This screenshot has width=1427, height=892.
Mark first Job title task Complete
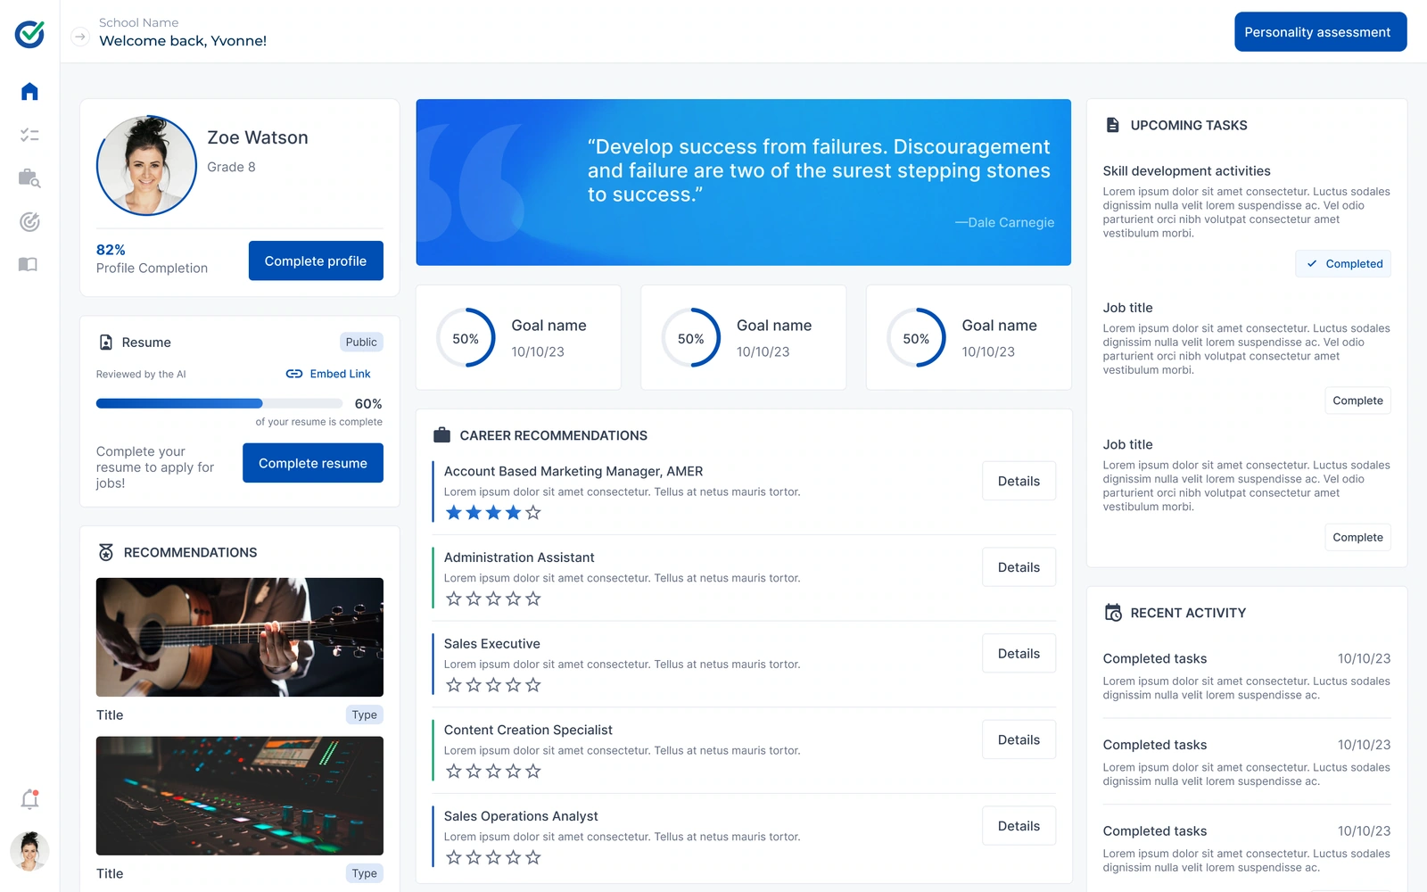pyautogui.click(x=1357, y=401)
